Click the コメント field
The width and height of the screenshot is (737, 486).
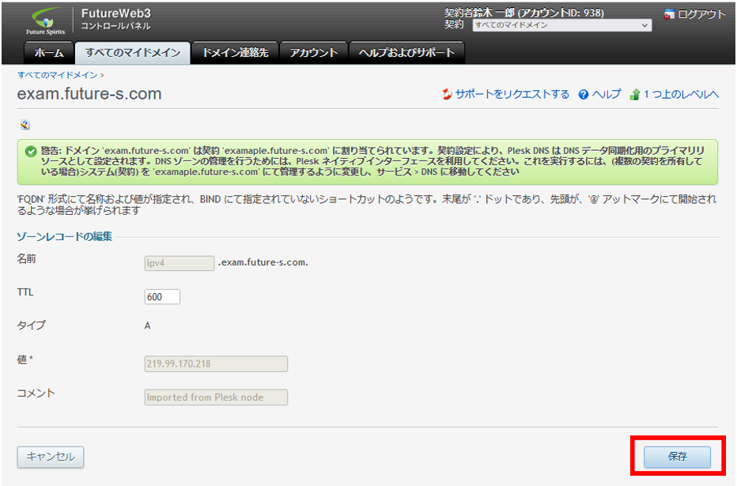pyautogui.click(x=216, y=397)
